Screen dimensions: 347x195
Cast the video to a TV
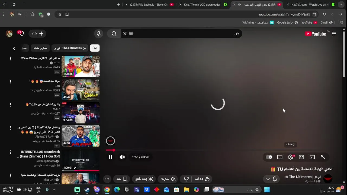312,157
